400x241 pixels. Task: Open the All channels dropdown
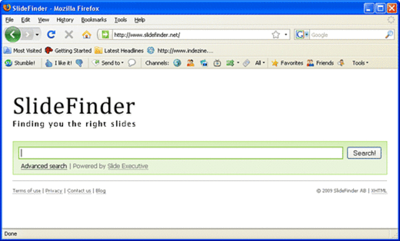click(260, 63)
